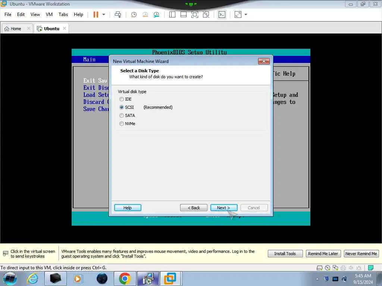Open the File menu
The width and height of the screenshot is (382, 286).
click(8, 15)
